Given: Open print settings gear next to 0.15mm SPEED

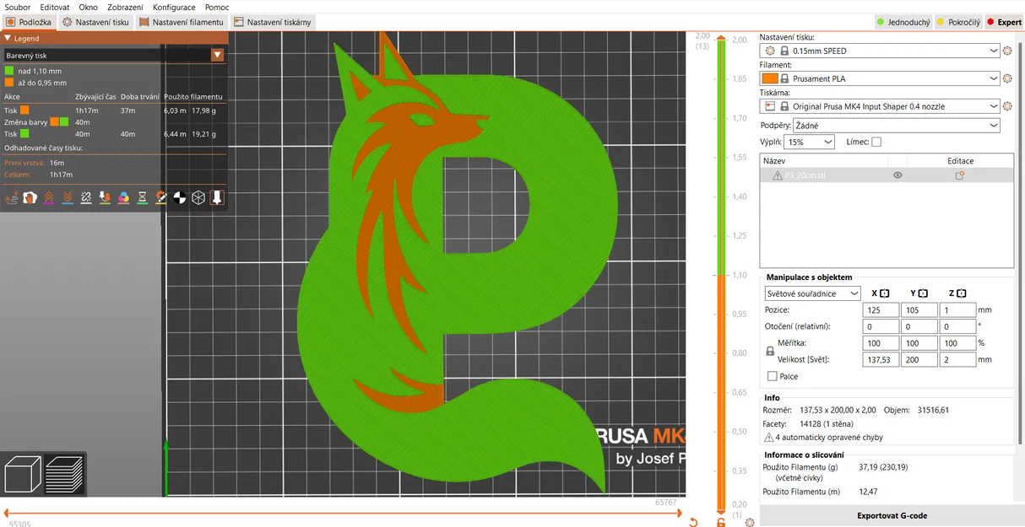Looking at the screenshot, I should point(1007,51).
